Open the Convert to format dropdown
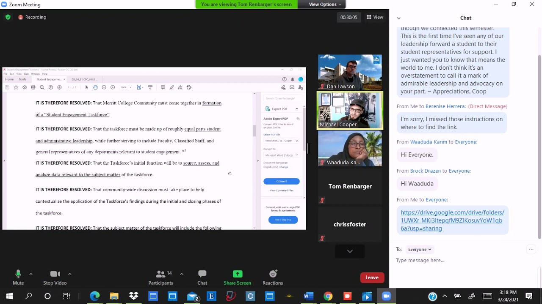This screenshot has height=304, width=542. coord(282,155)
